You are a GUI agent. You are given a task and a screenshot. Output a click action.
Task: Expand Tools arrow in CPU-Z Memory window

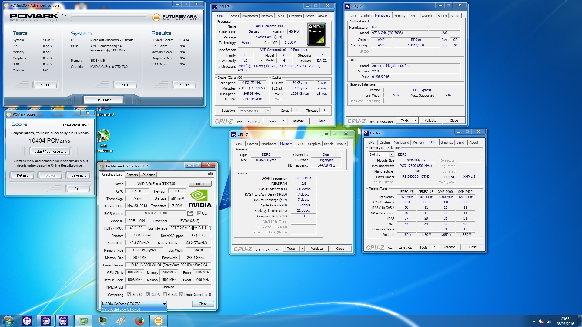click(x=302, y=249)
